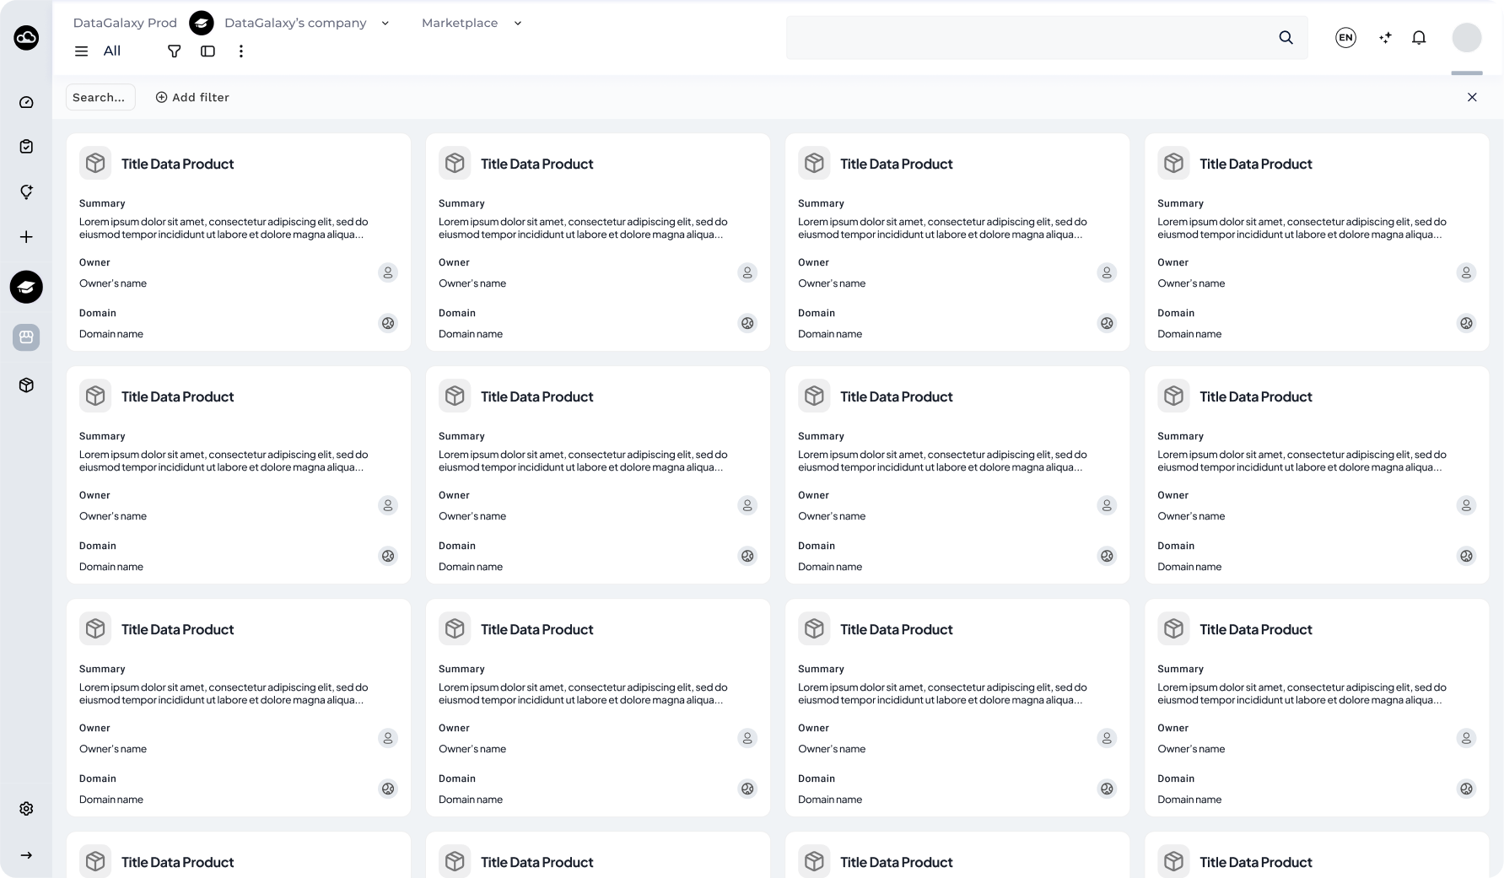
Task: Open notifications bell
Action: click(1419, 37)
